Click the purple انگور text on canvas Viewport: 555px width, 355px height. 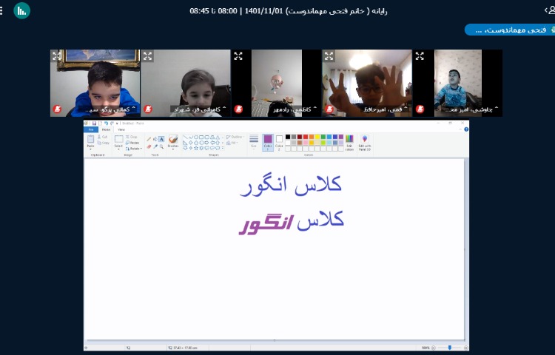point(266,226)
